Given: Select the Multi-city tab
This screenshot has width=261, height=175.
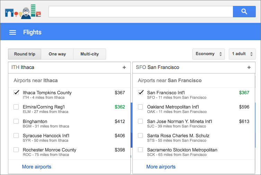Looking at the screenshot, I should 89,54.
